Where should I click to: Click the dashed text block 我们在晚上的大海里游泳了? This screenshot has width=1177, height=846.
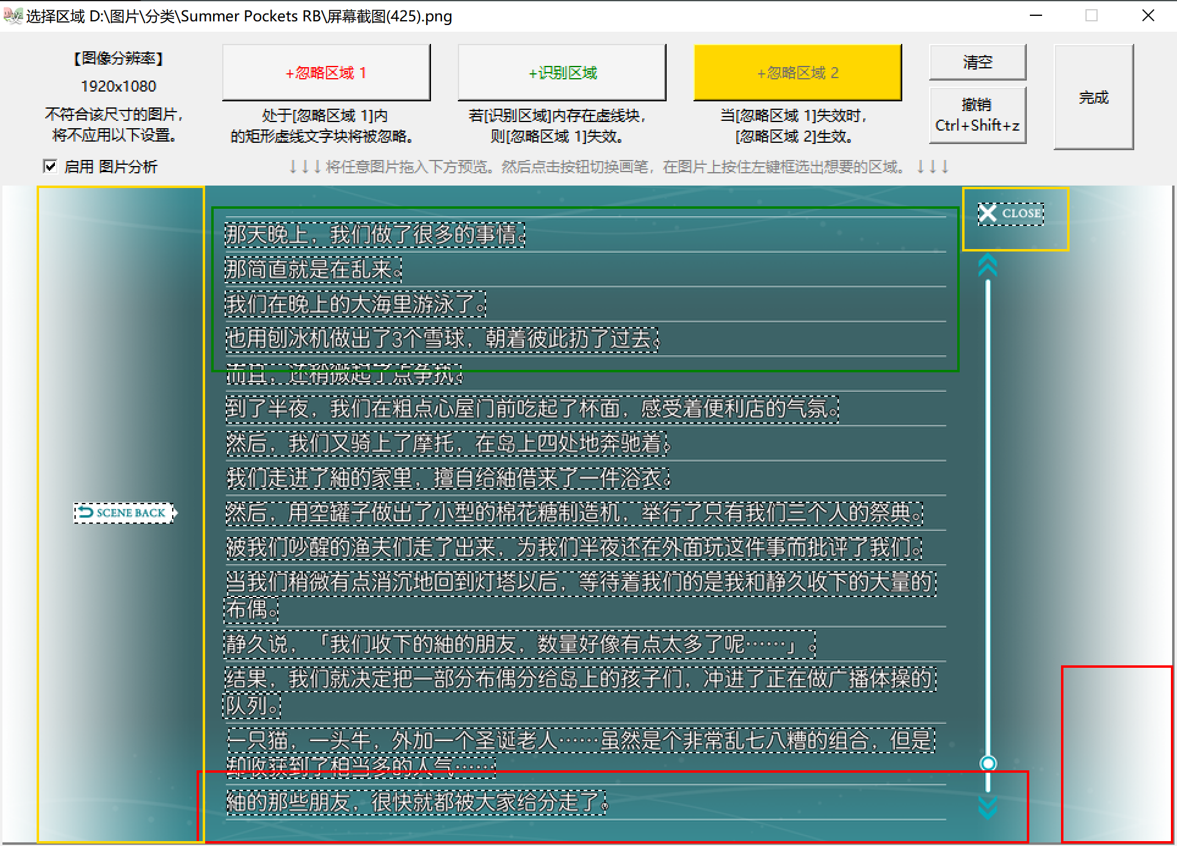point(355,304)
